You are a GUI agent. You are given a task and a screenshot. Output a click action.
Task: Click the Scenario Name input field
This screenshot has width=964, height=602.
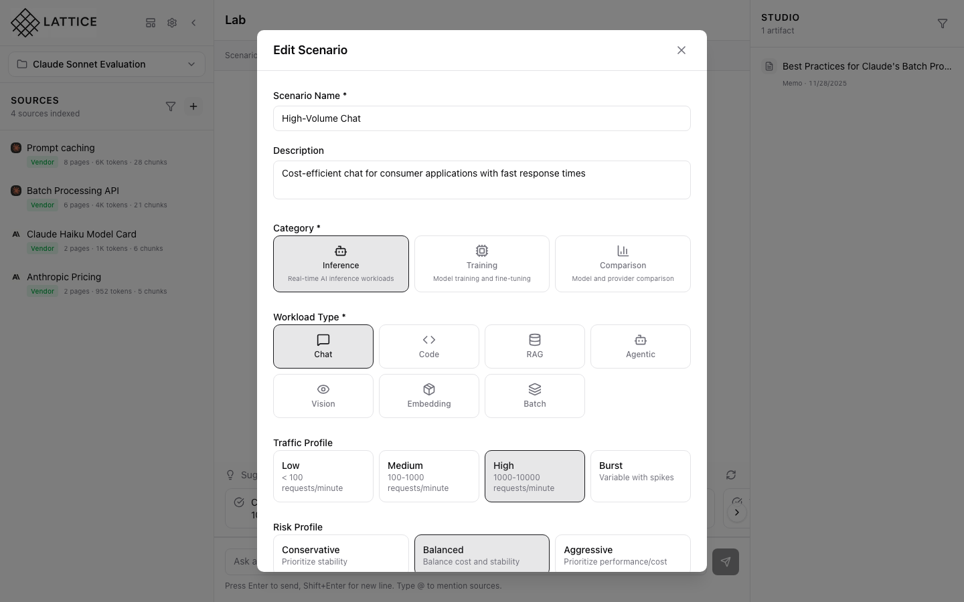point(481,118)
